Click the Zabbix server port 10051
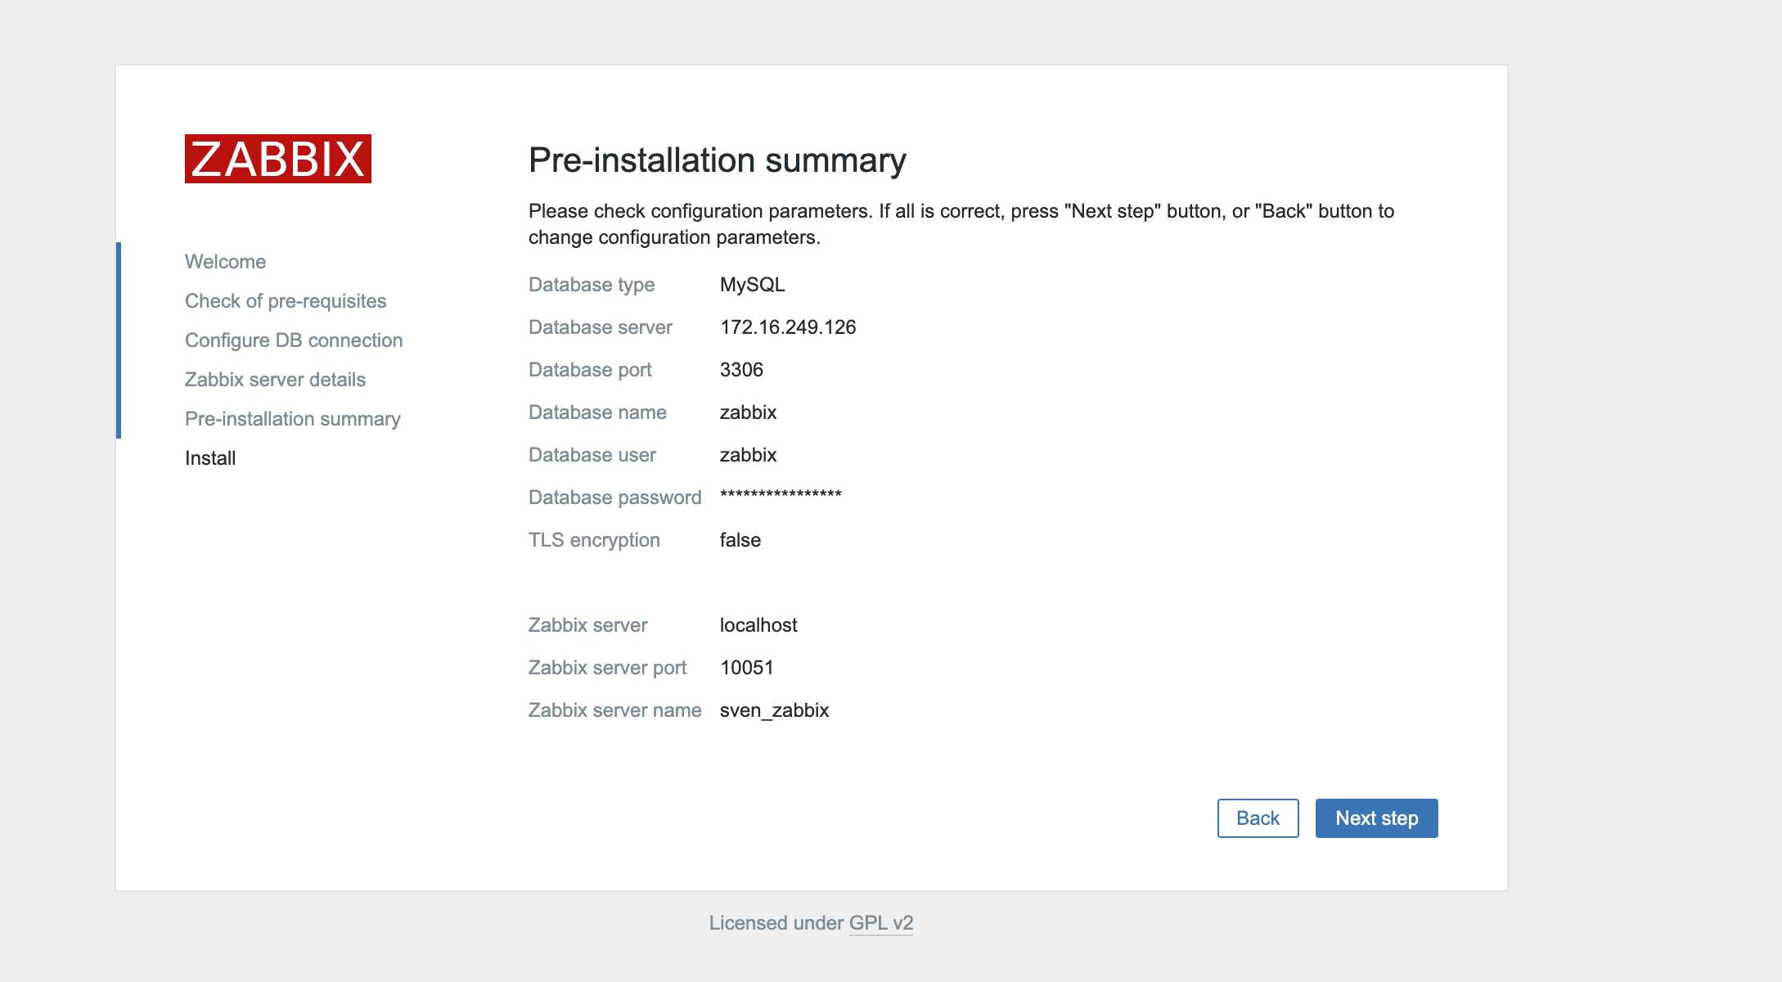1782x982 pixels. click(746, 668)
